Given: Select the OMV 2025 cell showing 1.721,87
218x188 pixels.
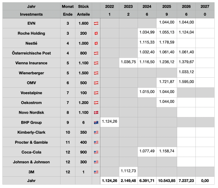Looking at the screenshot, I should click(167, 82).
